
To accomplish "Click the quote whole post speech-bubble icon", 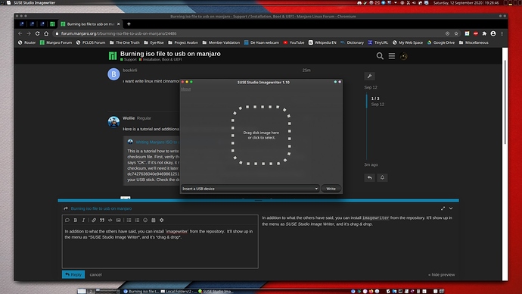I will 67,220.
